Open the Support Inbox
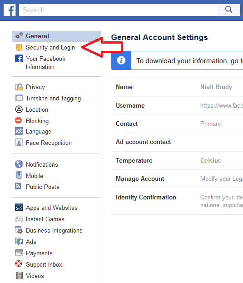Screen dimensions: 243x283 coord(44,264)
